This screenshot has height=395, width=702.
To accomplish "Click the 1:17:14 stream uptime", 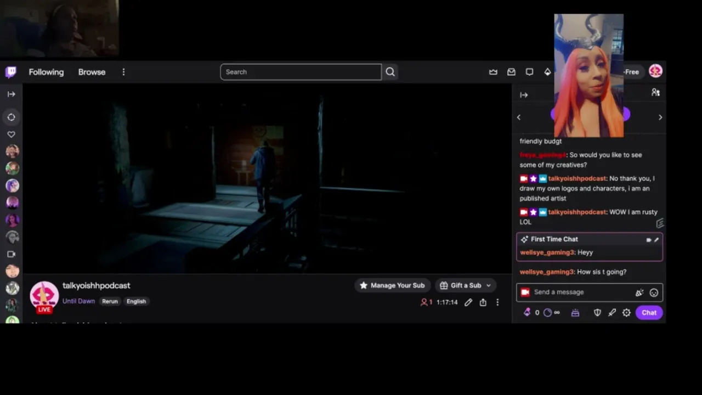I will pos(447,302).
